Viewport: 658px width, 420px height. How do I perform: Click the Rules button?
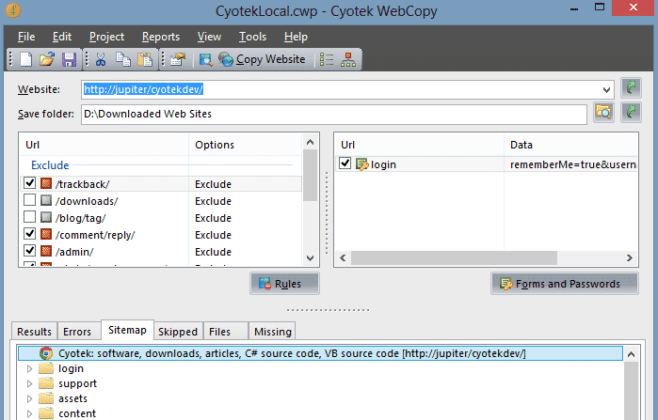pos(284,284)
